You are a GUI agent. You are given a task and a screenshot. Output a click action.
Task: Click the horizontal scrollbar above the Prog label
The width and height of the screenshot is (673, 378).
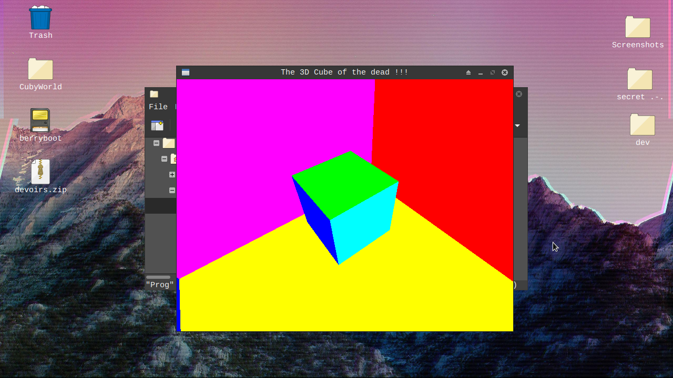point(158,277)
